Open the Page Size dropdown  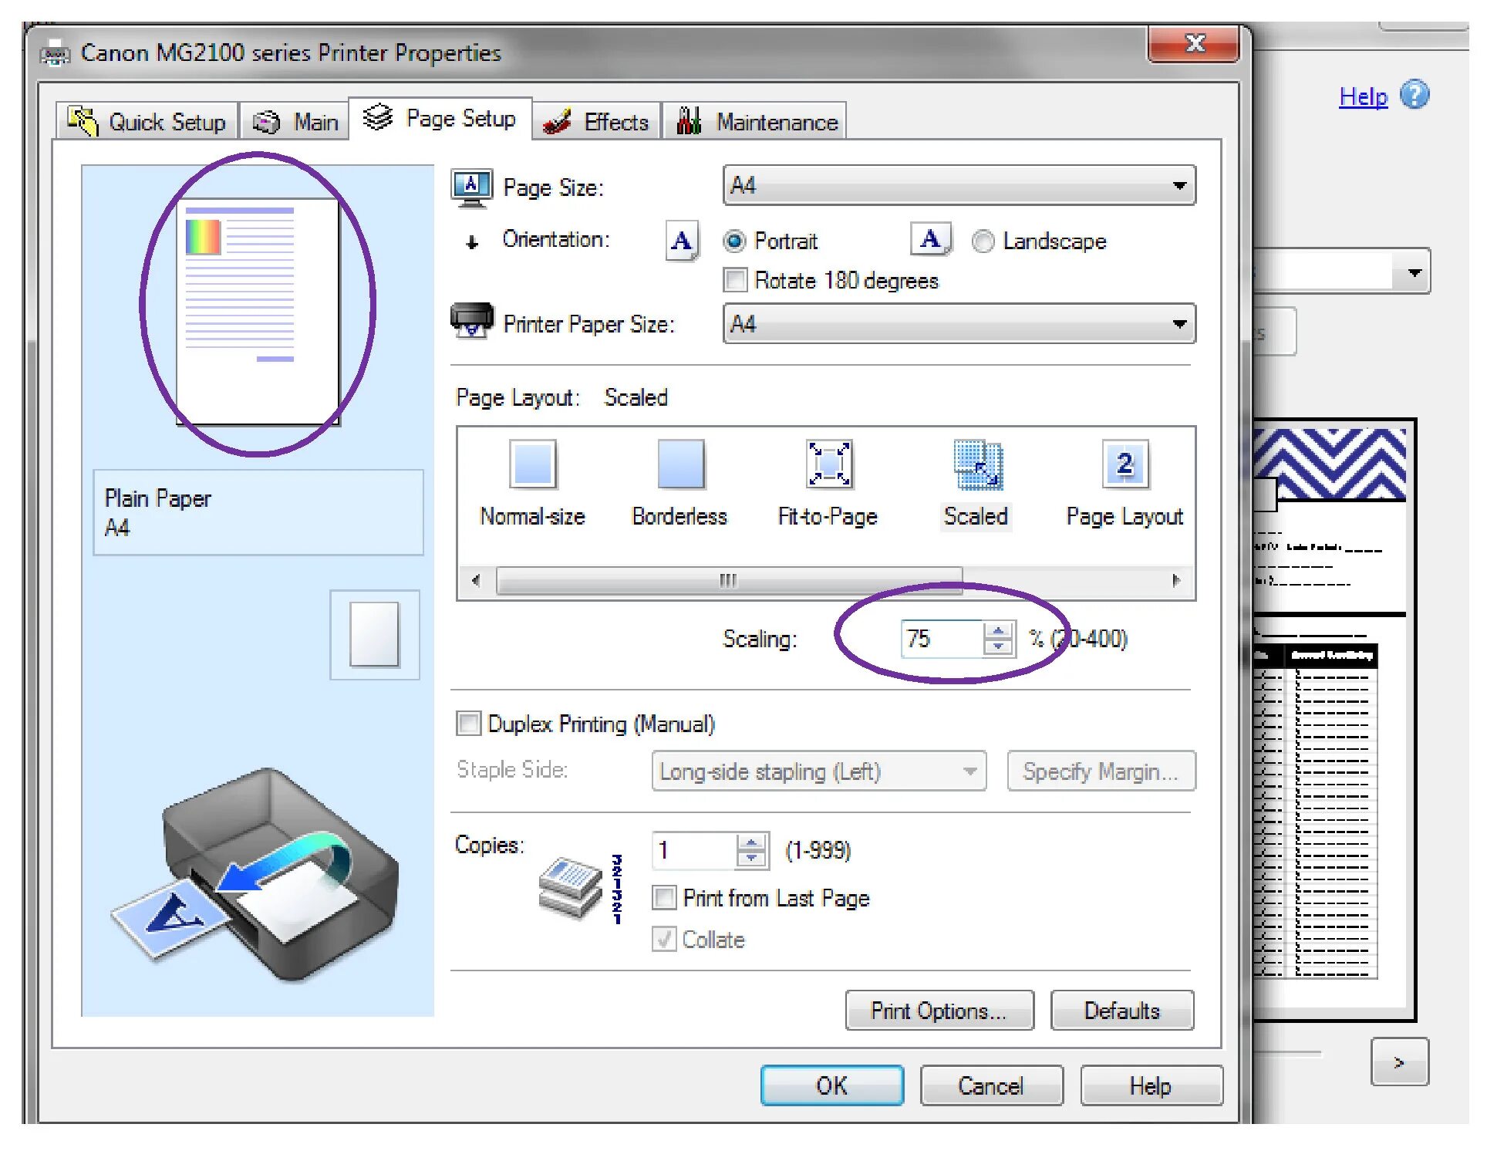click(x=959, y=186)
